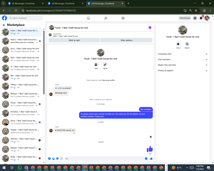Click the Facebook logo
Viewport: 214px width, 171px height.
click(x=4, y=18)
